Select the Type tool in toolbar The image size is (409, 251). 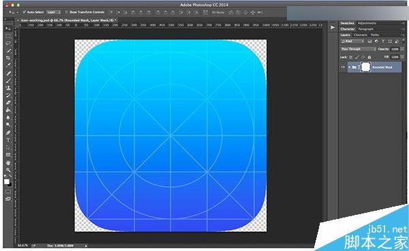(8, 140)
